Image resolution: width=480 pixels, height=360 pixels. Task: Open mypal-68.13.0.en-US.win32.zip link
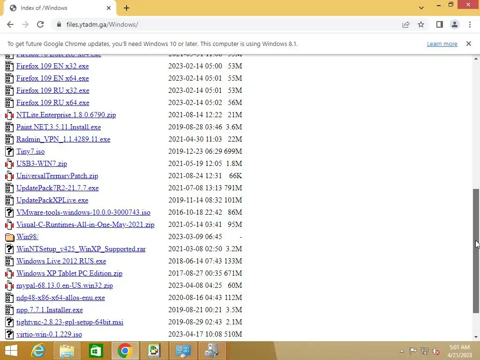coord(65,285)
